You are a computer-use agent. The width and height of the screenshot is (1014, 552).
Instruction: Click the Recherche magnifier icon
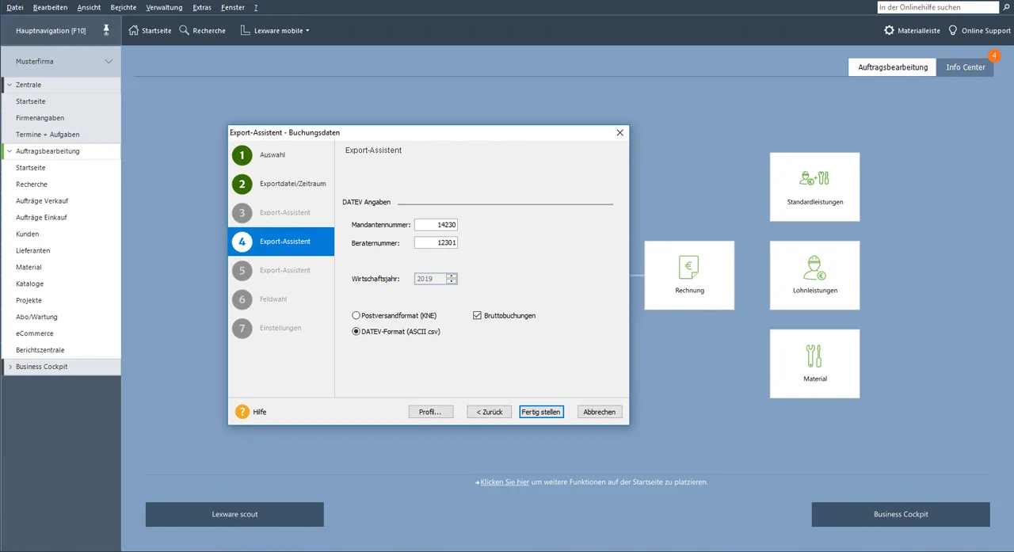click(184, 30)
